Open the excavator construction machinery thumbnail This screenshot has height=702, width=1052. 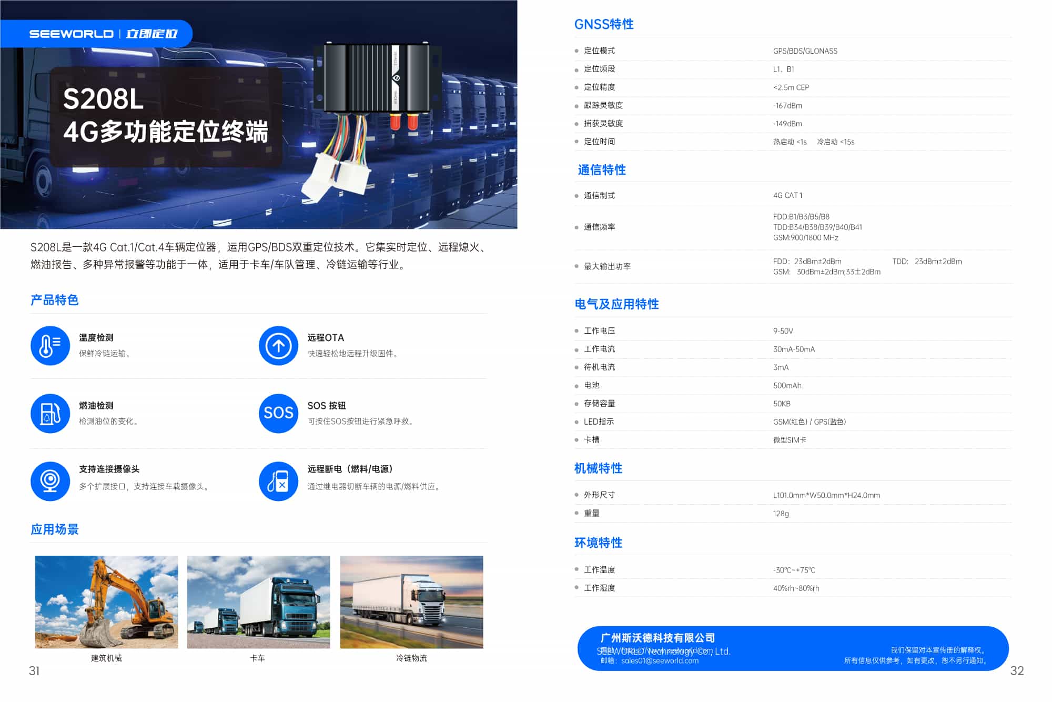point(106,601)
